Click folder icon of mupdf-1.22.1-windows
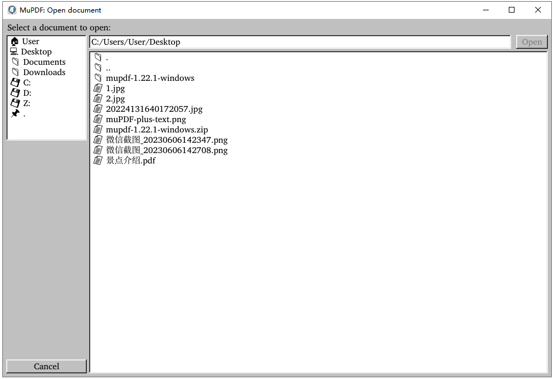This screenshot has height=379, width=553. coord(98,78)
